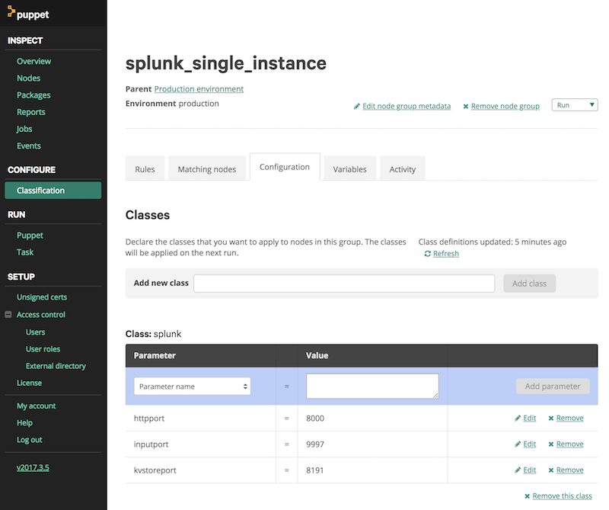Open the Activity tab
Viewport: 609px width, 510px height.
point(403,169)
